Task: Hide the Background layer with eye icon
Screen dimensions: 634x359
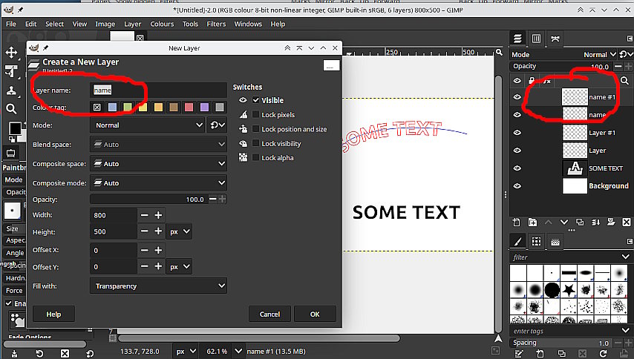Action: (x=517, y=186)
